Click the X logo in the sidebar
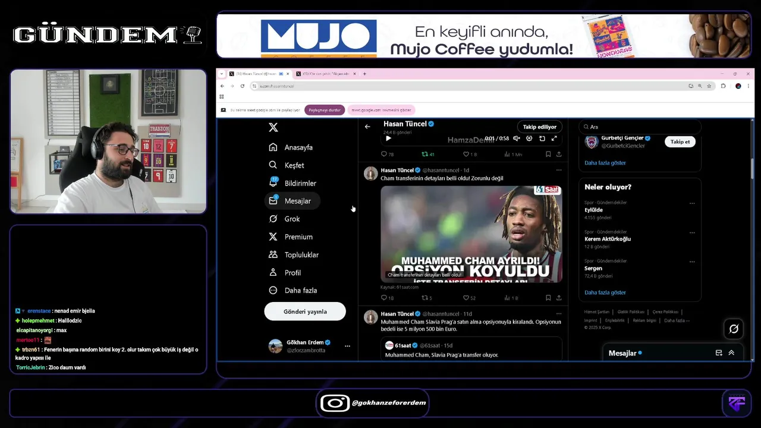761x428 pixels. click(x=273, y=127)
